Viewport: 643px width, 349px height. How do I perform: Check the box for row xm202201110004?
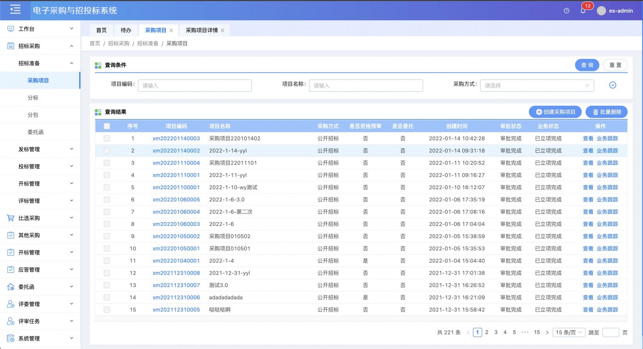coord(107,163)
